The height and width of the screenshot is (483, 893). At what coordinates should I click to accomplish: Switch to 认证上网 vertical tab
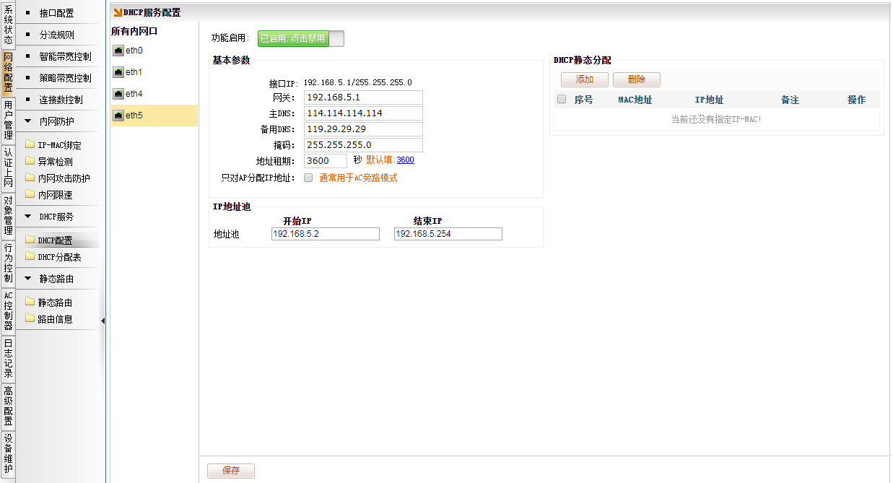click(8, 168)
